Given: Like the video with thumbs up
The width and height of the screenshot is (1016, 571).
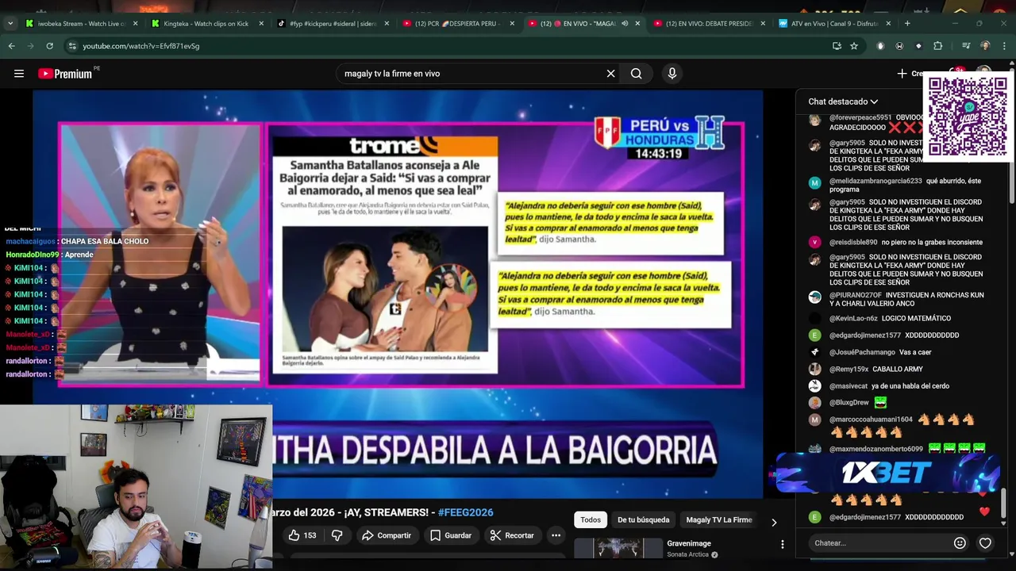Looking at the screenshot, I should [x=302, y=535].
